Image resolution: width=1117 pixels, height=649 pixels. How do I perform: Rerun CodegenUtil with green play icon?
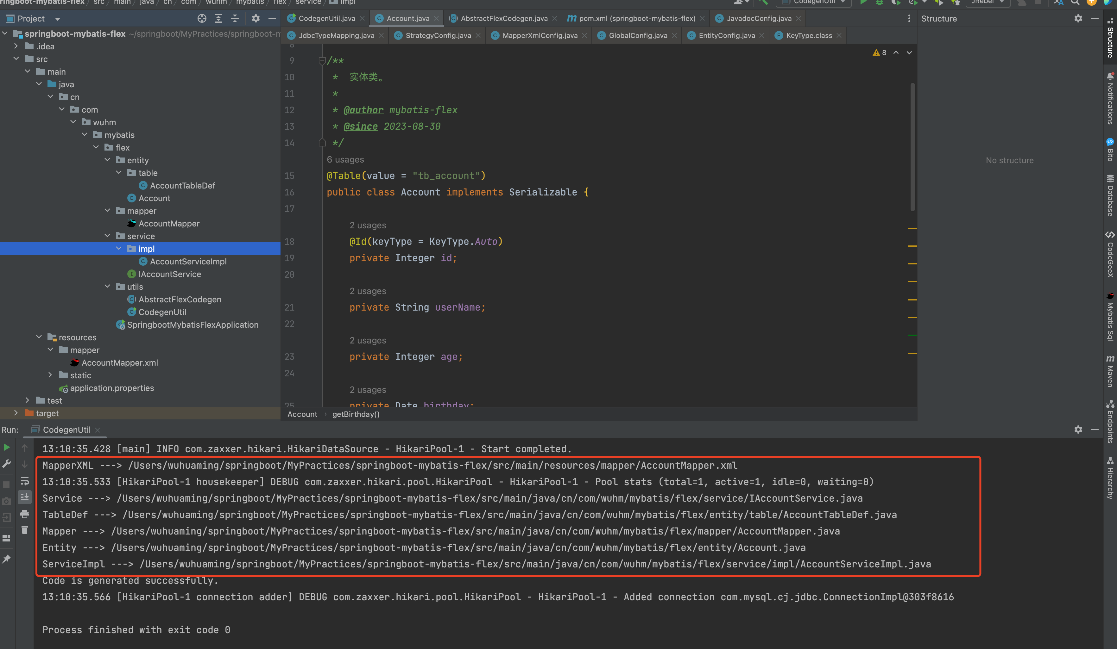[x=7, y=448]
